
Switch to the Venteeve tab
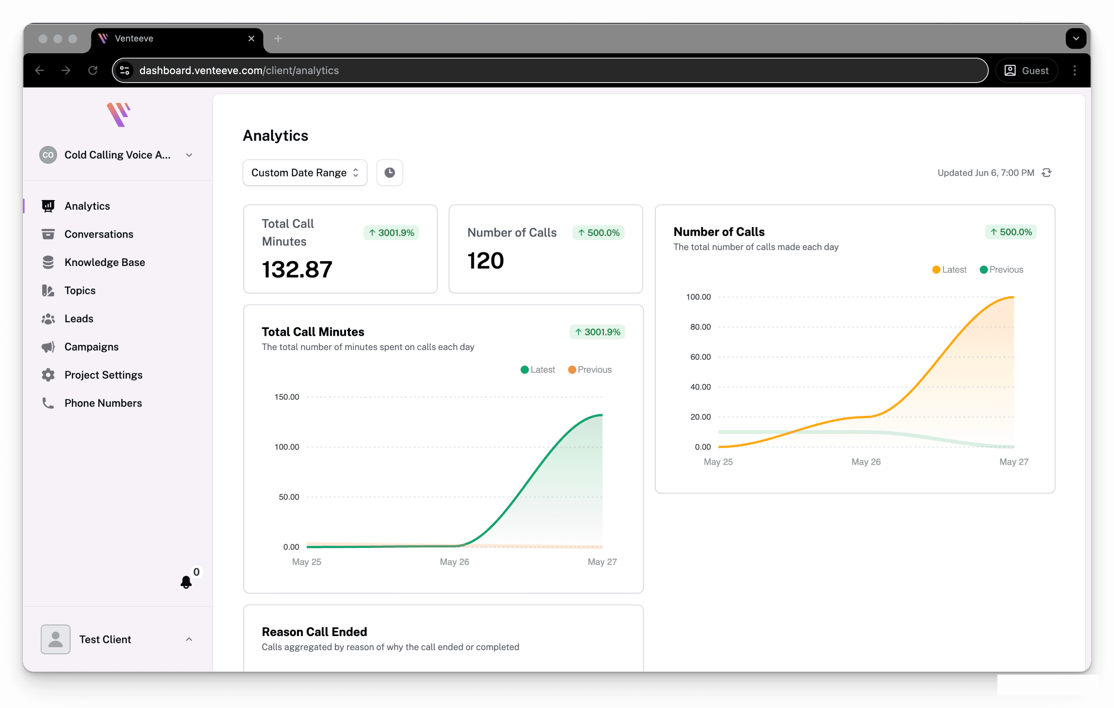point(177,39)
